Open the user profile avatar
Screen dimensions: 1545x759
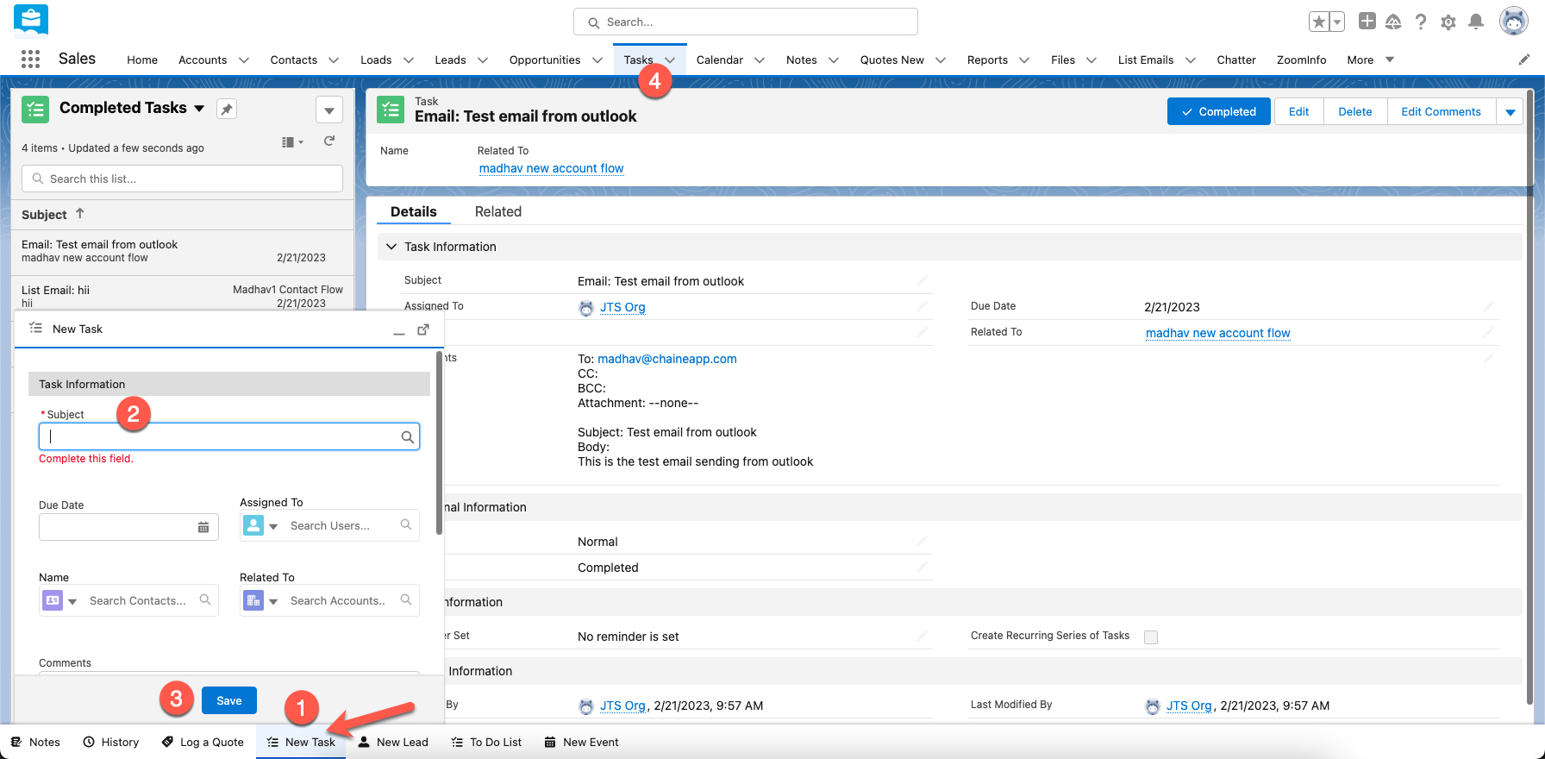1513,21
